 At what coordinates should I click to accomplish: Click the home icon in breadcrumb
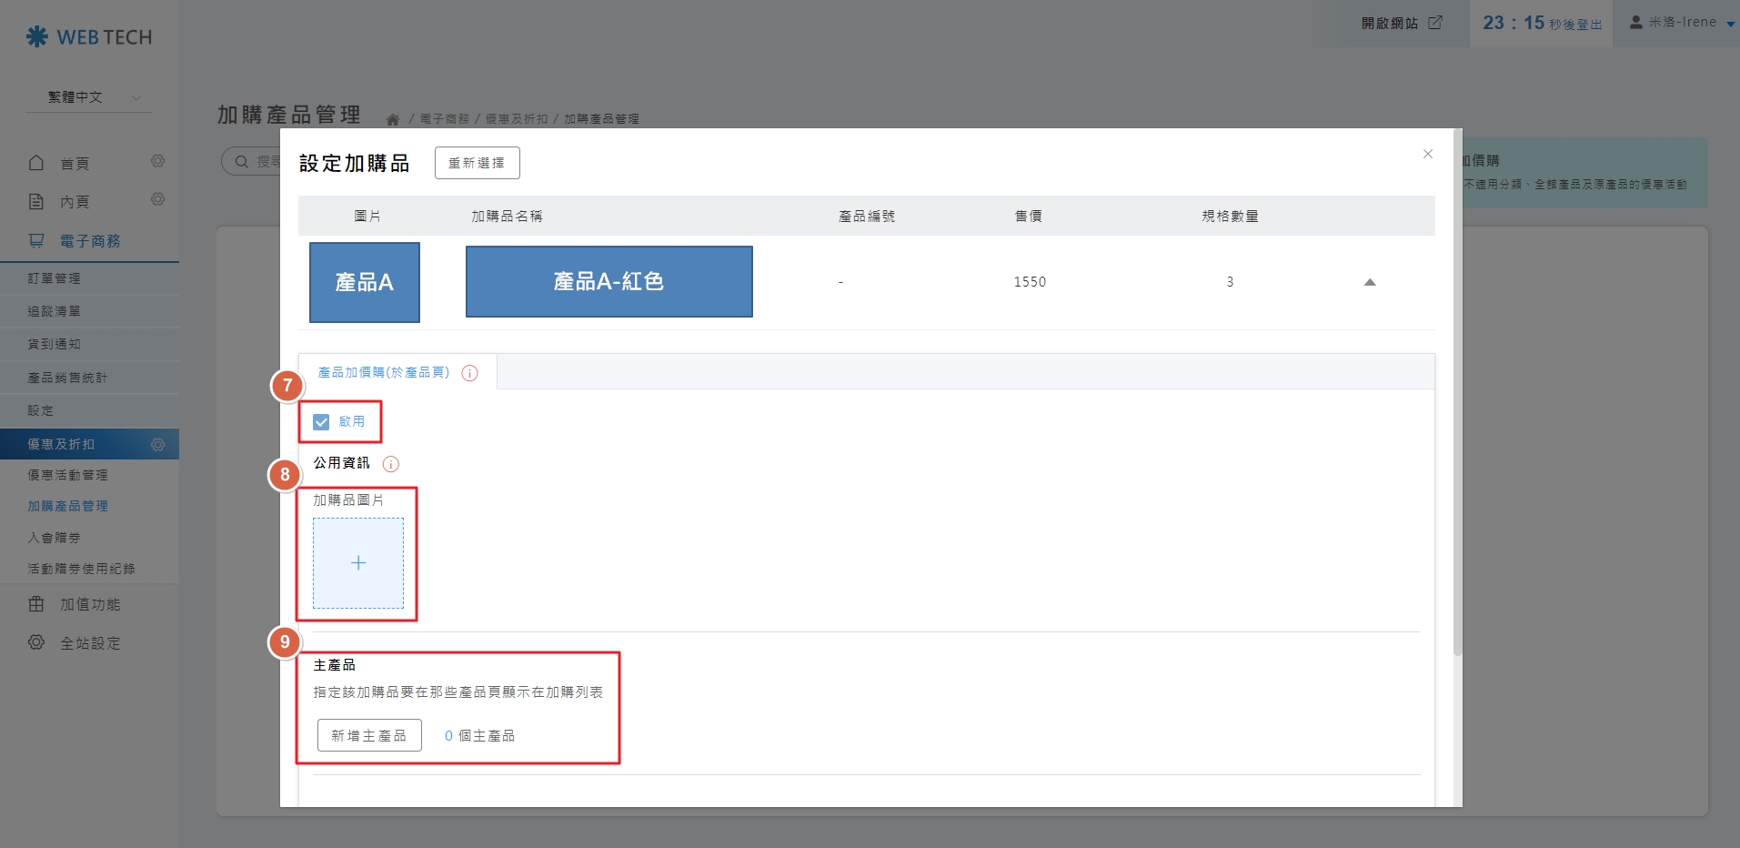point(393,119)
